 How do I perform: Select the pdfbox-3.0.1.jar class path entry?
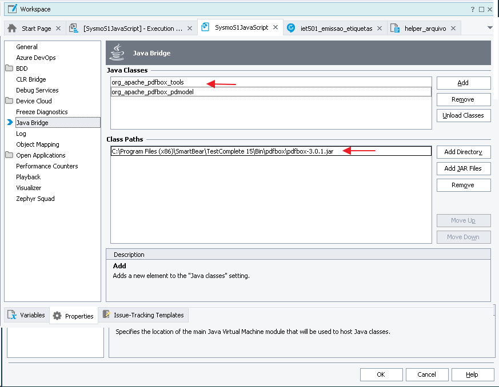click(222, 151)
